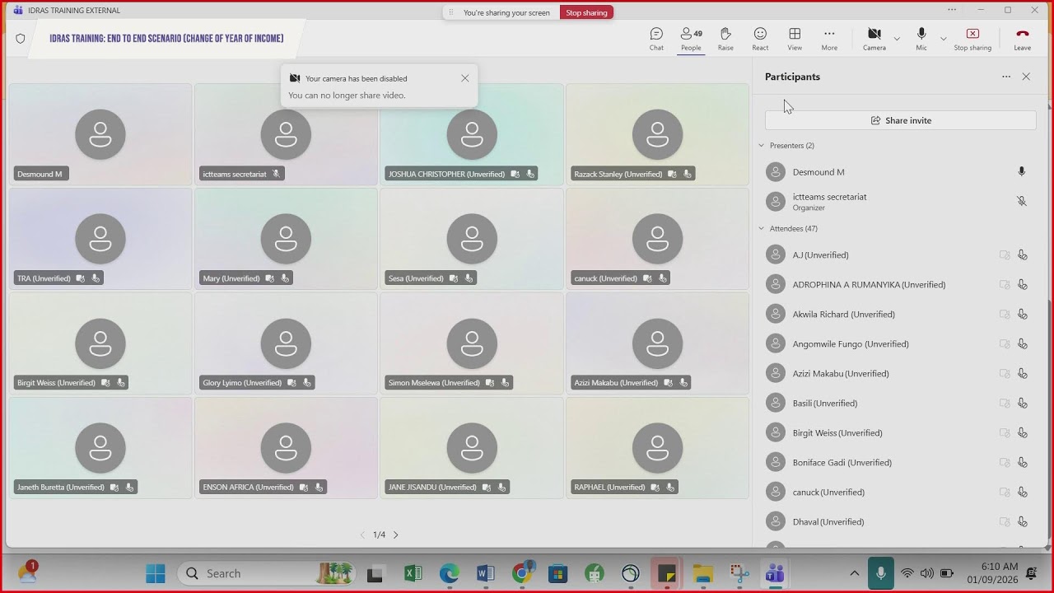Click Birgit Weiss camera icon in list

click(x=1005, y=433)
